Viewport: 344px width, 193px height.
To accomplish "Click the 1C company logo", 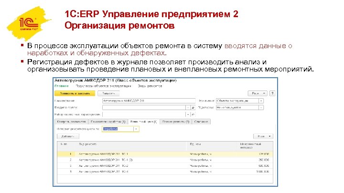I will tap(29, 24).
